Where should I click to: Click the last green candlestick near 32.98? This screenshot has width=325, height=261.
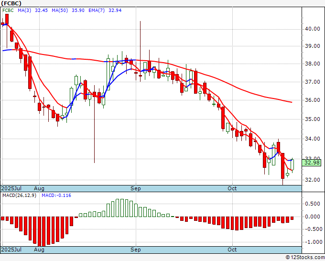[292, 165]
